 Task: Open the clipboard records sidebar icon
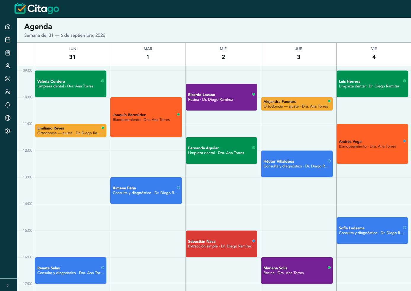8,53
